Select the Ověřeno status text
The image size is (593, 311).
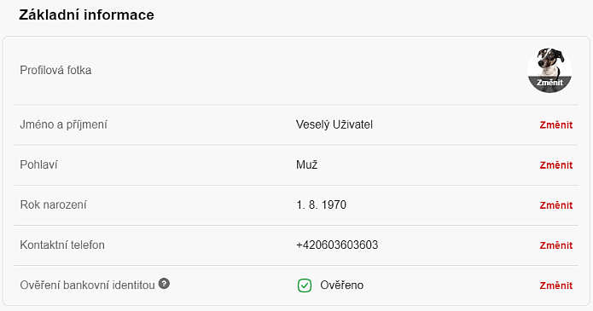click(341, 285)
